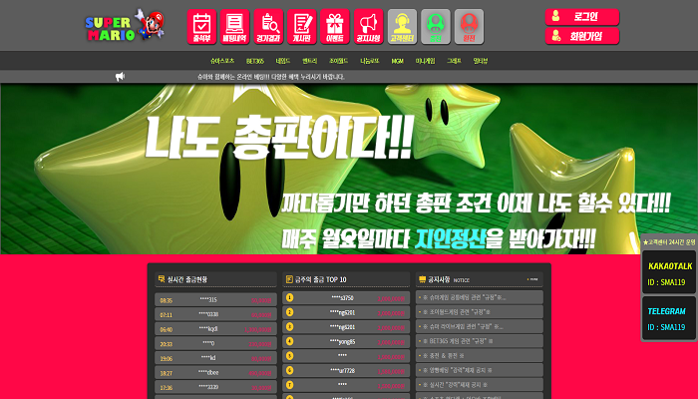Click the 회원가입 sign-up button
698x399 pixels.
click(x=582, y=36)
